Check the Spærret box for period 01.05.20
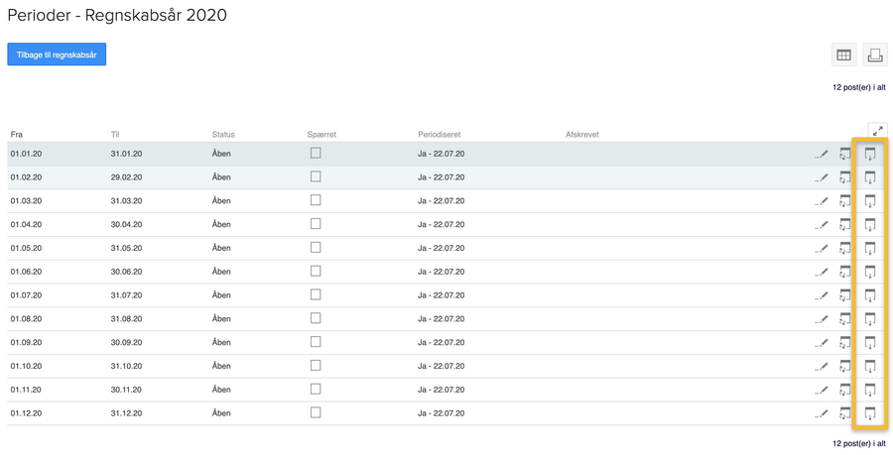 tap(316, 248)
